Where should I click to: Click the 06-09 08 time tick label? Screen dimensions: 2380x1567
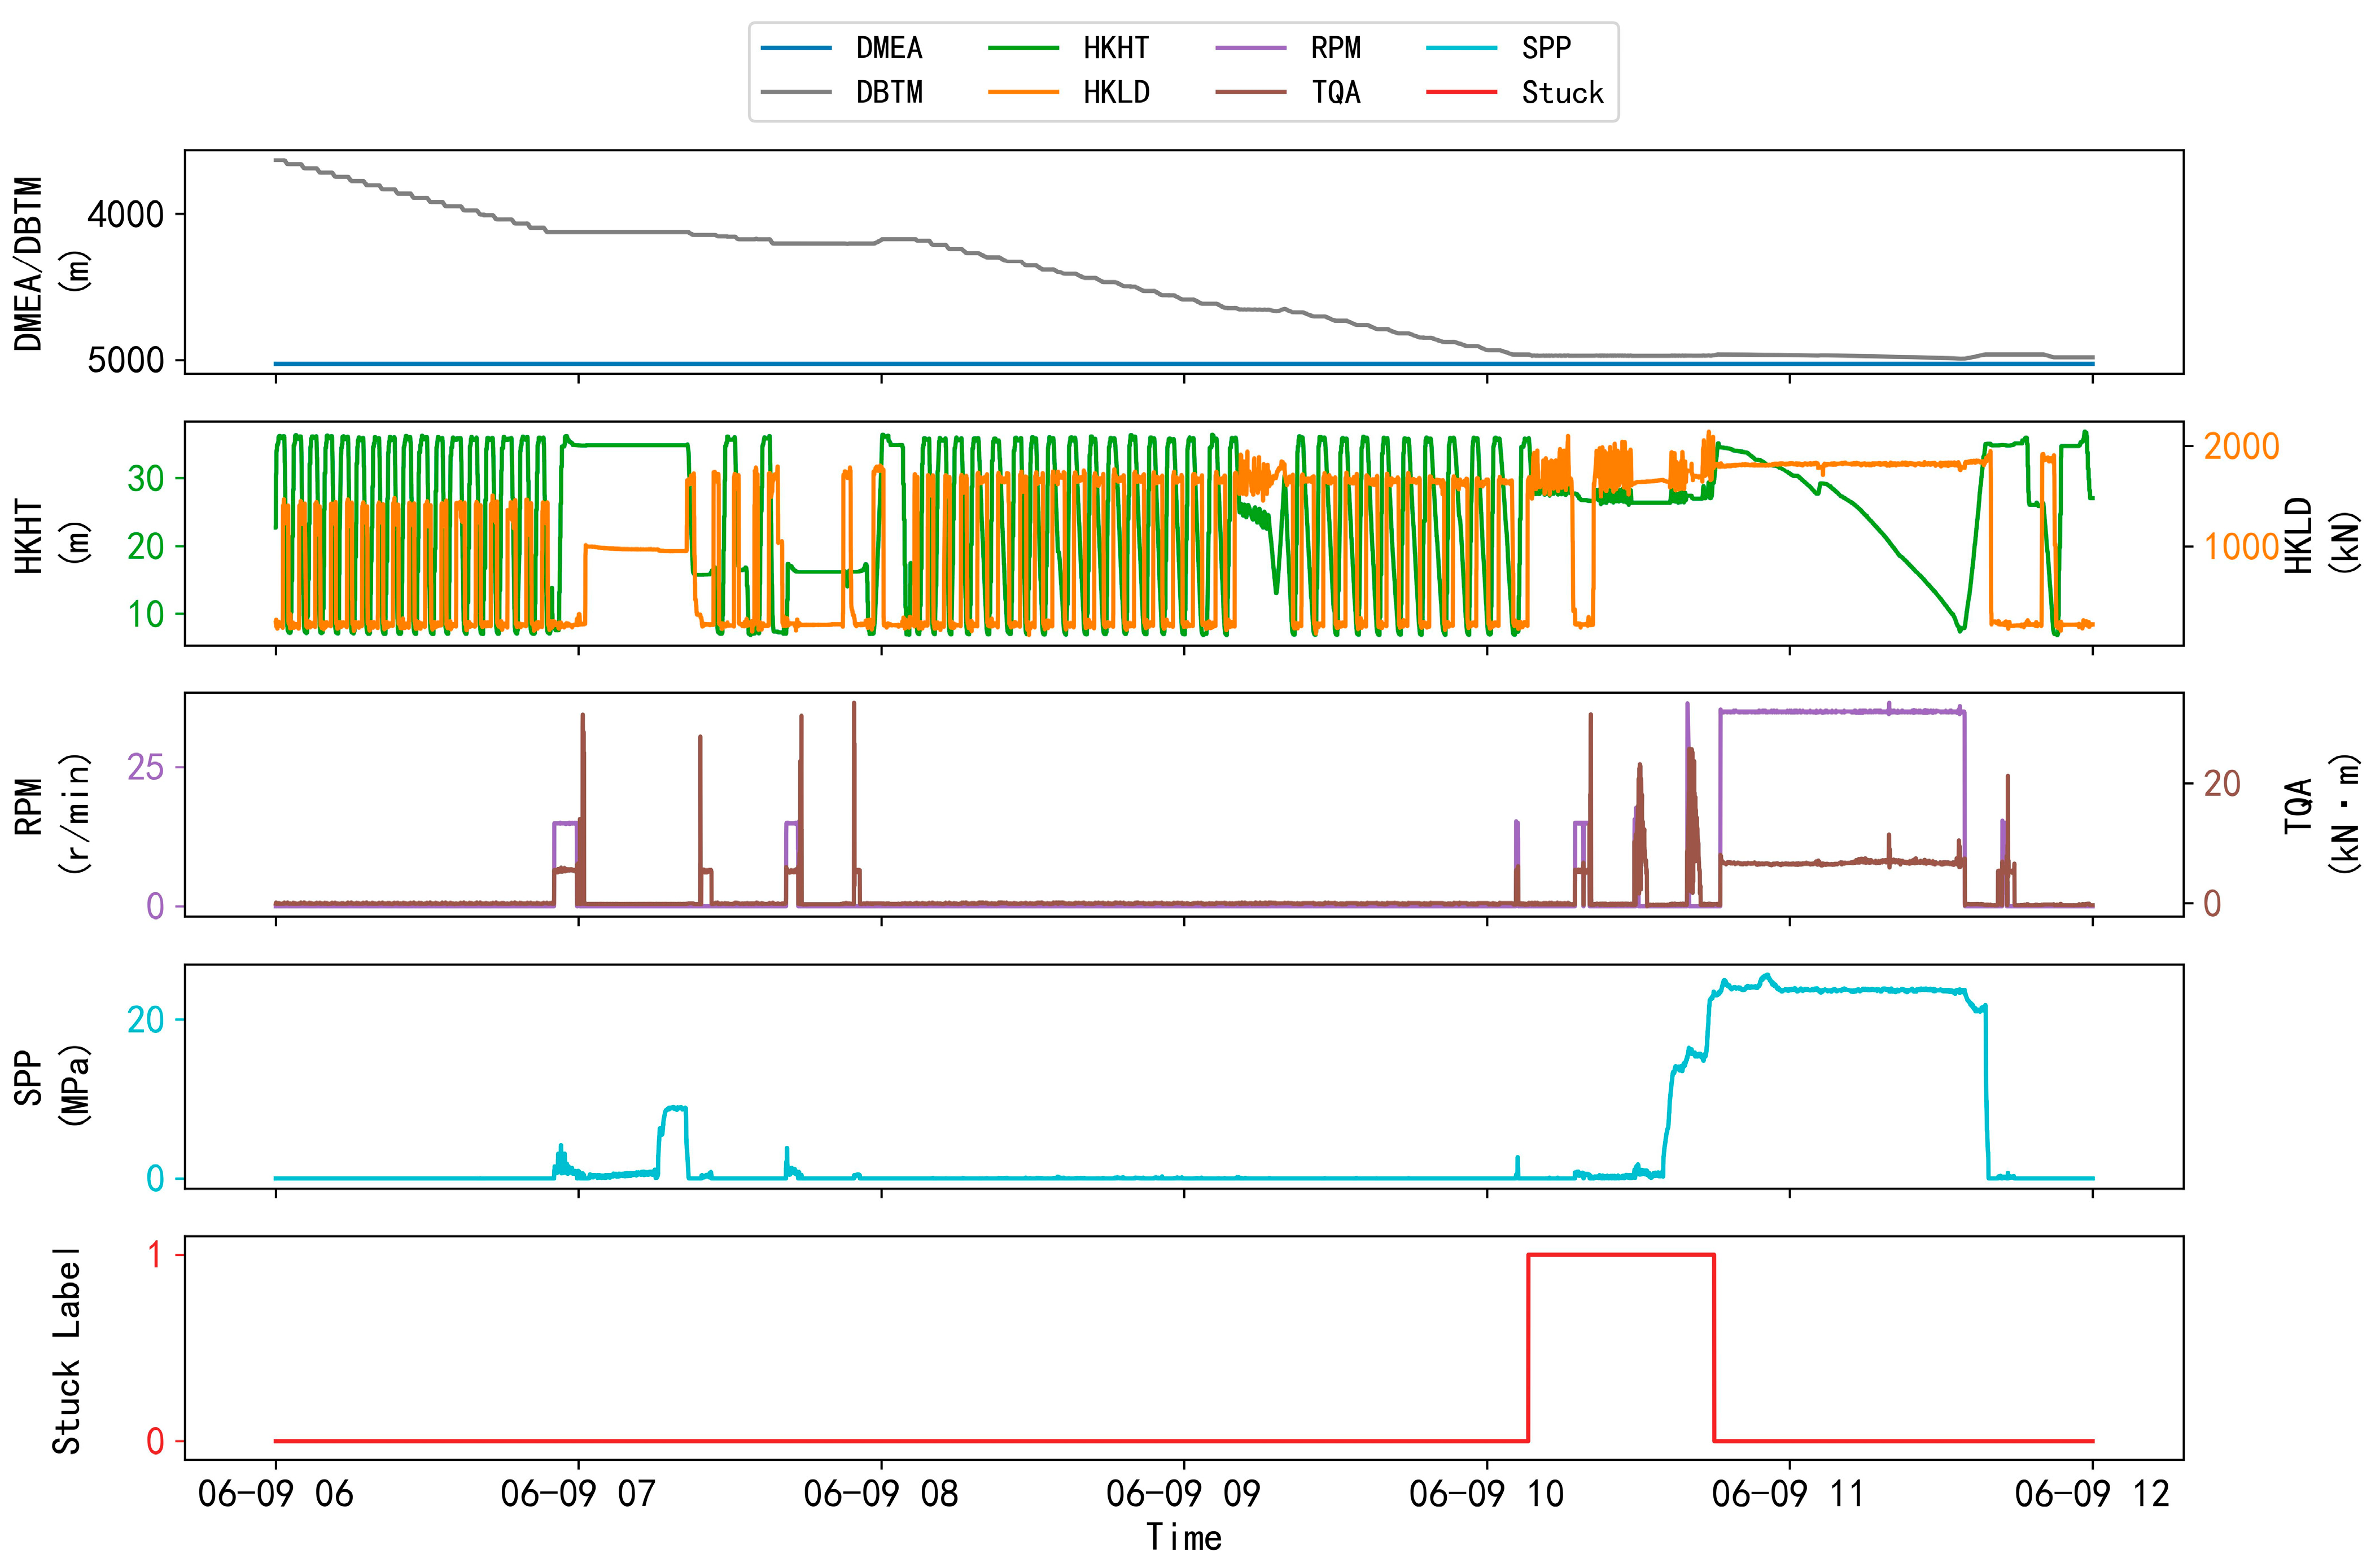[x=880, y=1494]
